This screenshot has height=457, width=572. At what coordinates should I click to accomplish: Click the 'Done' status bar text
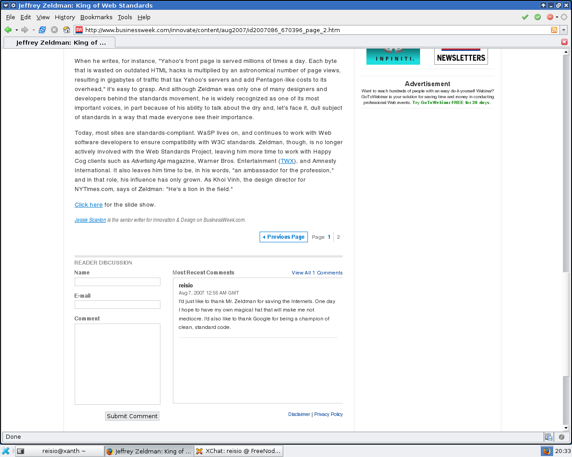click(x=13, y=437)
